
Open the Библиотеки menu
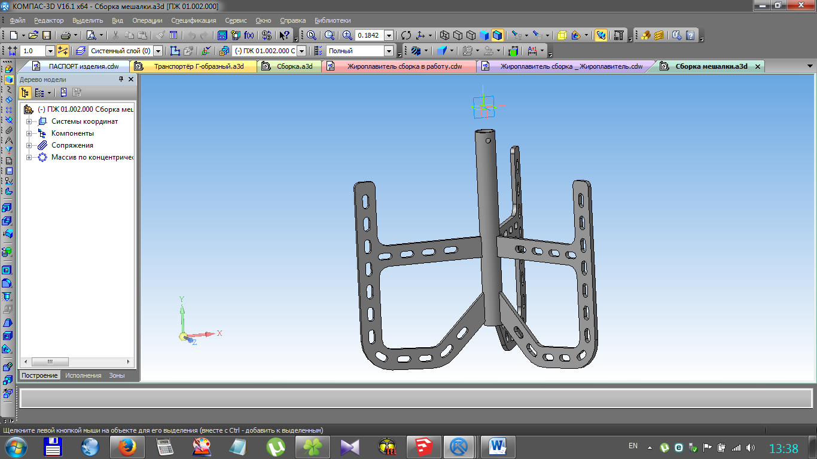[x=333, y=20]
